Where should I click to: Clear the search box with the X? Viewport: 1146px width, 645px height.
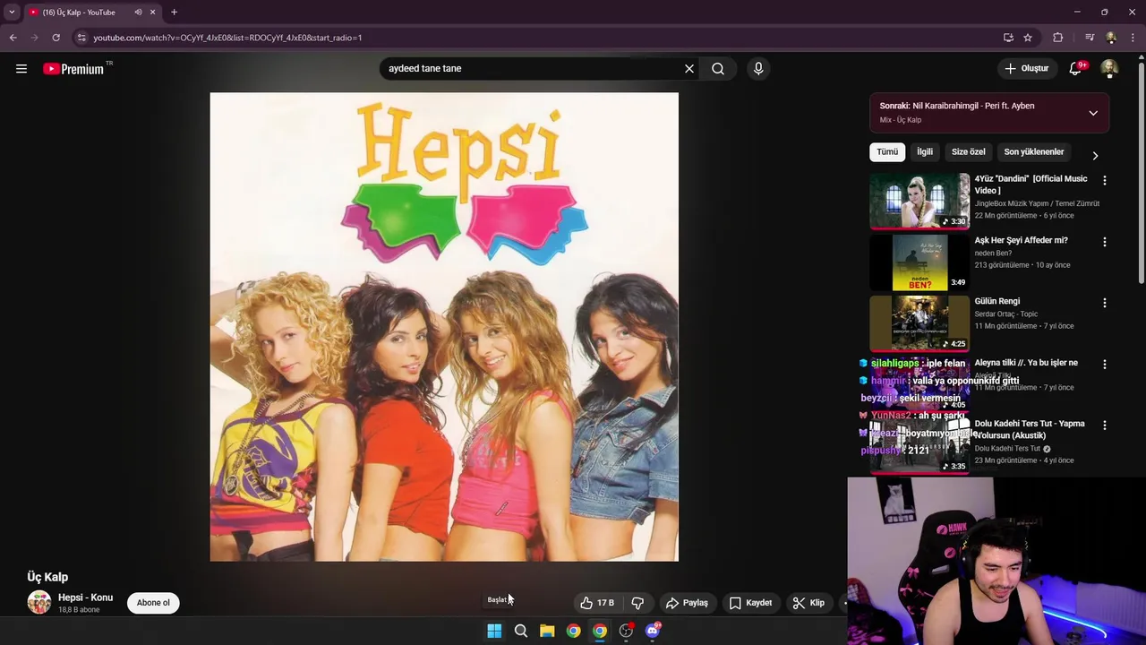[x=689, y=69]
